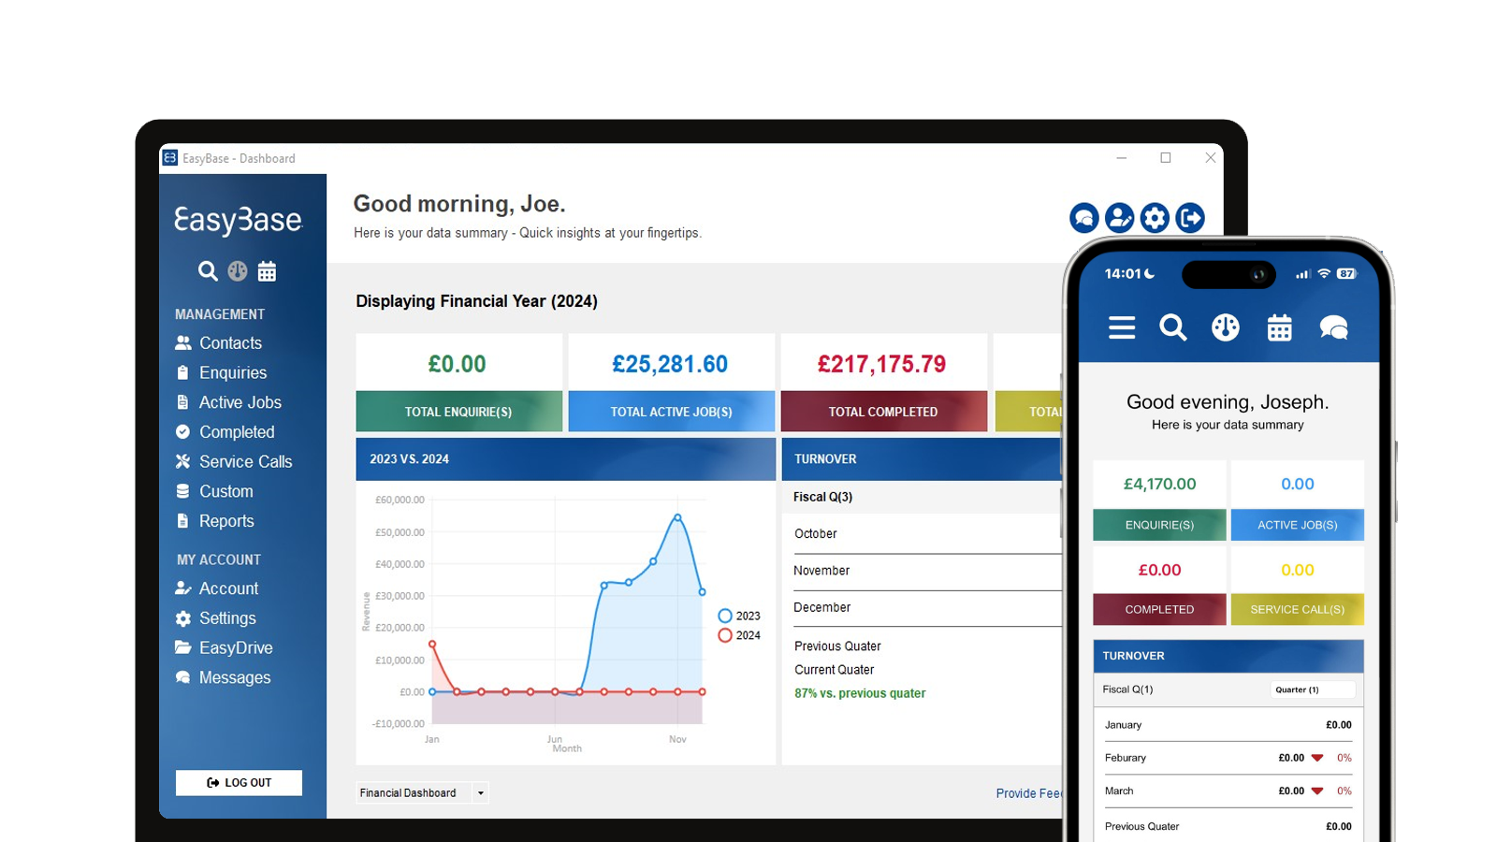Click the October row in Turnover

[927, 534]
